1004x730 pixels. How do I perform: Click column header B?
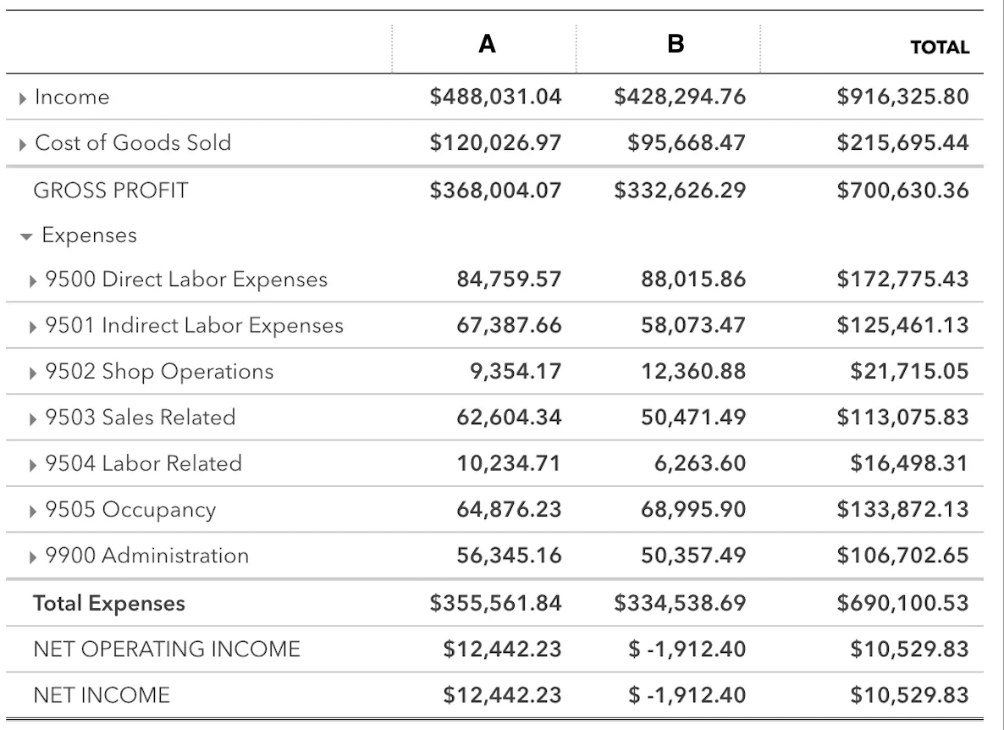pyautogui.click(x=676, y=44)
